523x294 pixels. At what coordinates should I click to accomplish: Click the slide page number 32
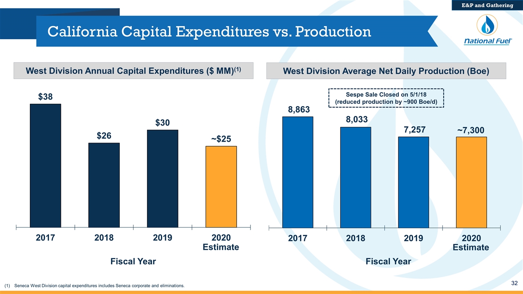coord(514,283)
